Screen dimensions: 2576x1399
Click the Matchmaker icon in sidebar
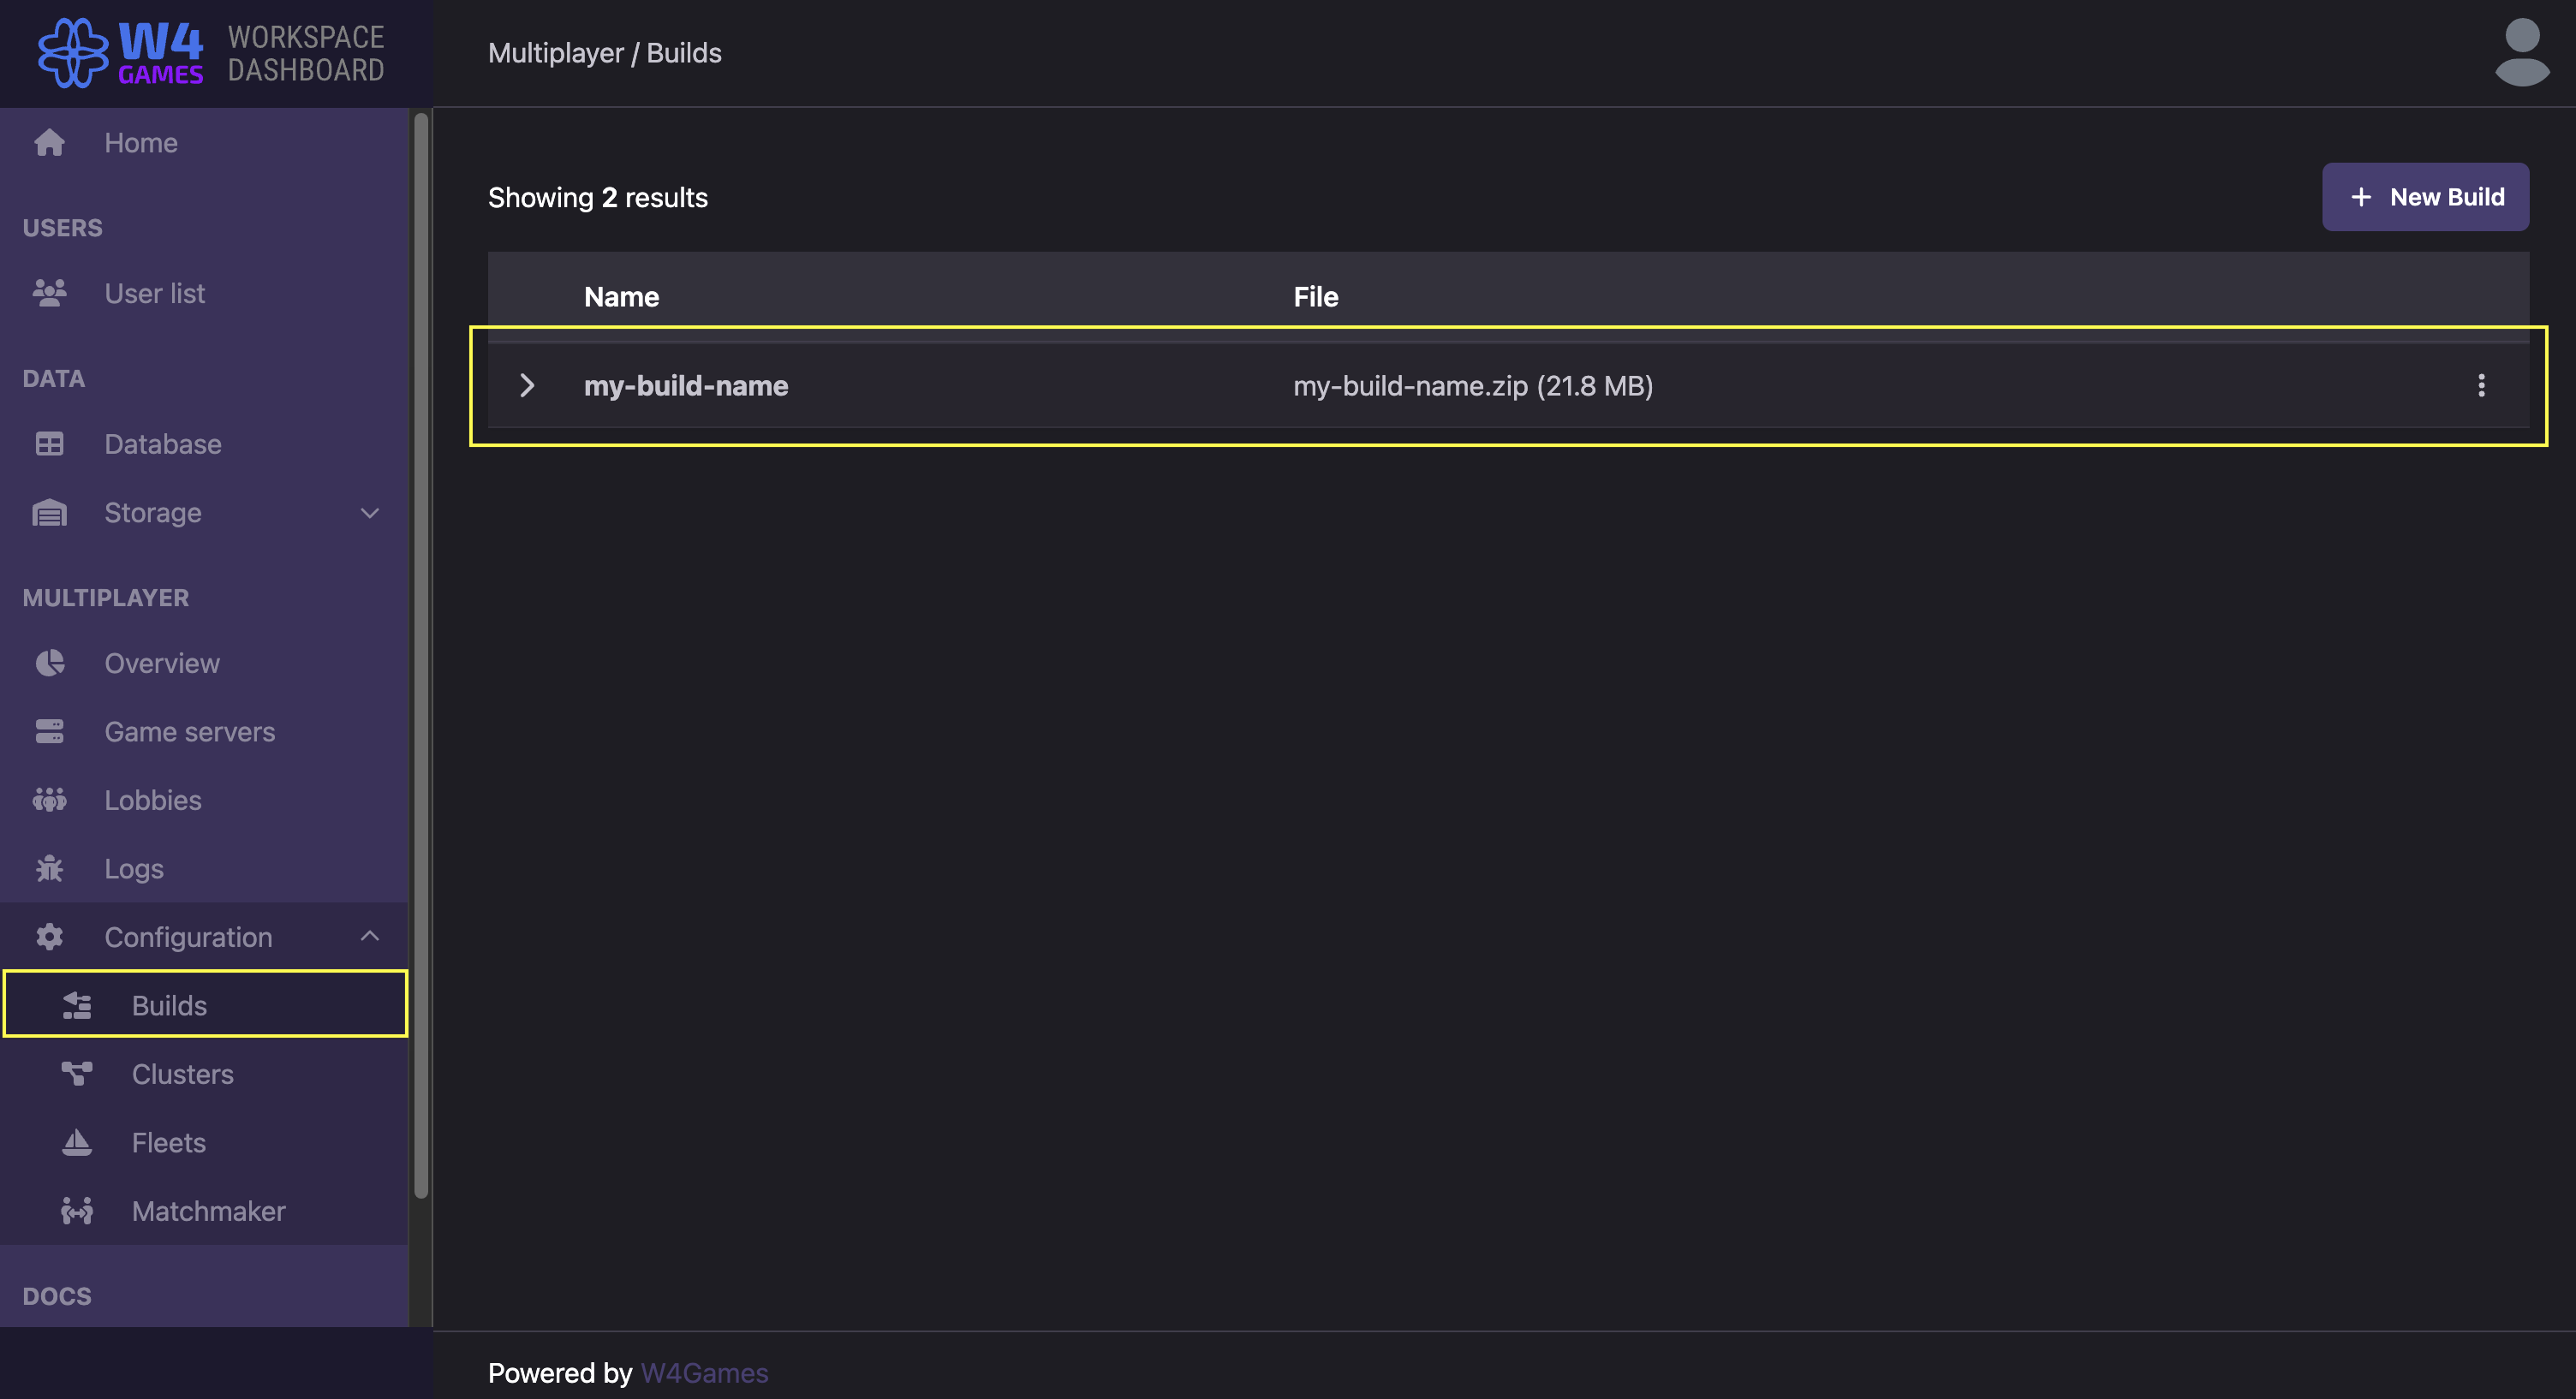click(x=77, y=1211)
